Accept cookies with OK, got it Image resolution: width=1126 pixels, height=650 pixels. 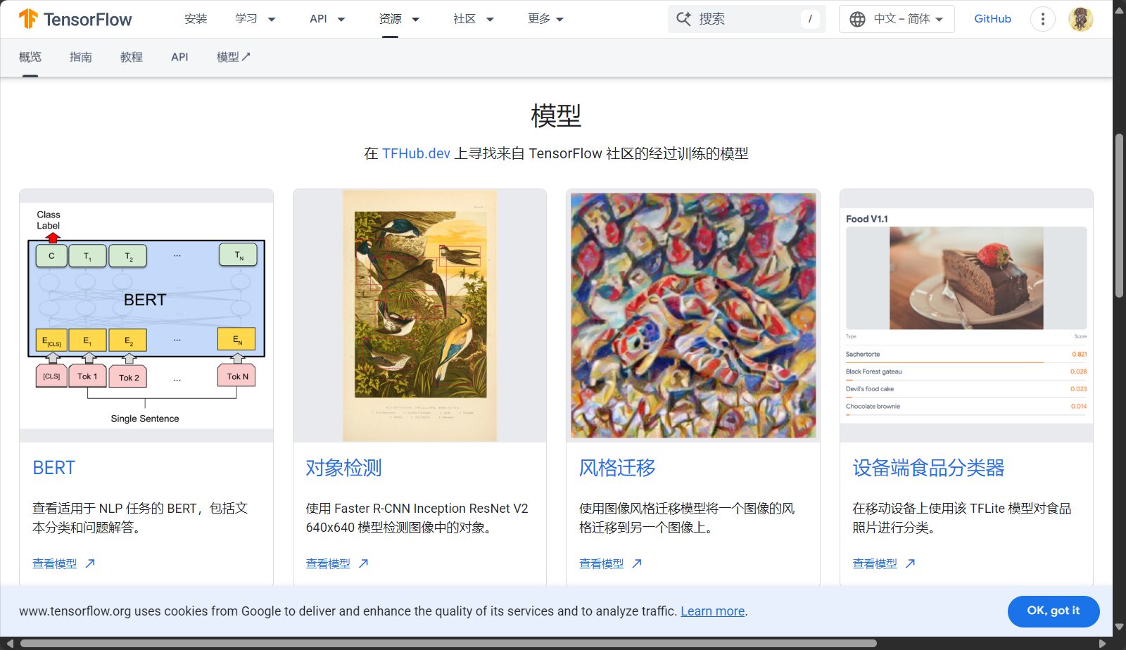pos(1054,611)
